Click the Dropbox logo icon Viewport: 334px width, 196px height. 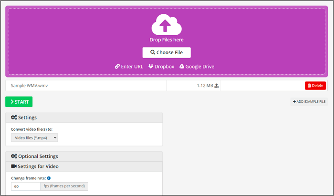click(151, 67)
